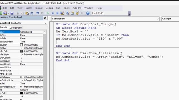Undo the last edit
Viewport: 179px width, 100px height.
(x=37, y=13)
